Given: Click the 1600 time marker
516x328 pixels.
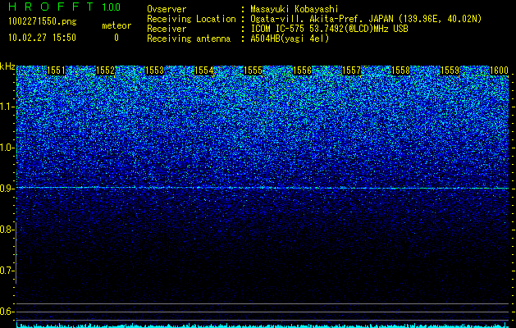Looking at the screenshot, I should click(499, 71).
